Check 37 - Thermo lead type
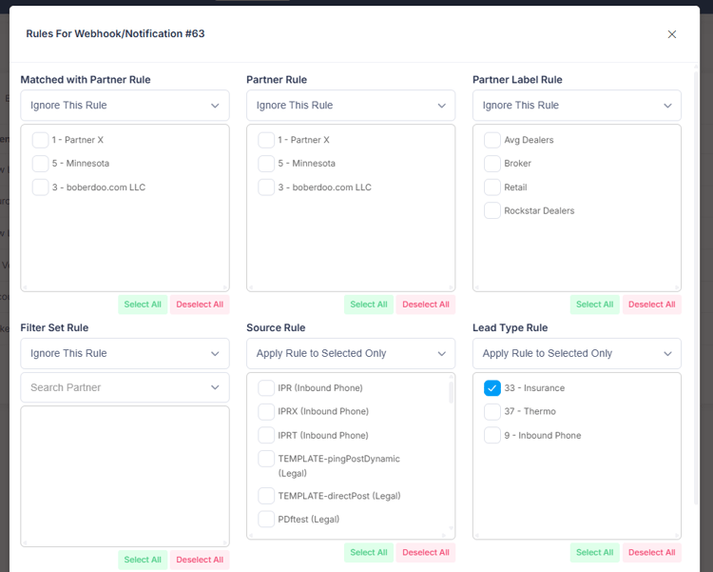 [492, 412]
